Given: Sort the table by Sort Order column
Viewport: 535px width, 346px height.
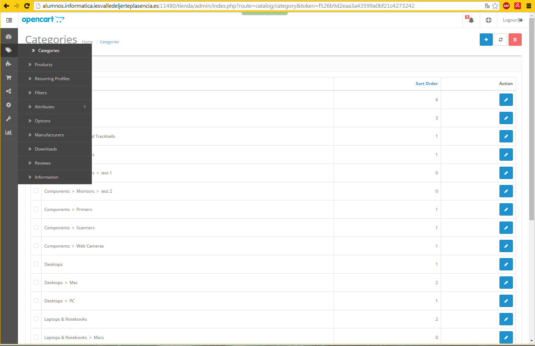Looking at the screenshot, I should [x=426, y=84].
